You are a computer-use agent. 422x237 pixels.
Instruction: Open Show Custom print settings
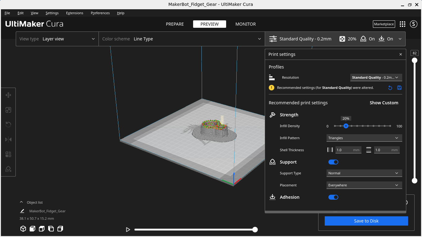click(x=384, y=103)
